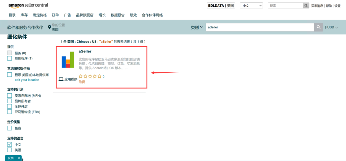Check the 品牌所有者 checkbox
The height and width of the screenshot is (161, 346).
[9, 101]
